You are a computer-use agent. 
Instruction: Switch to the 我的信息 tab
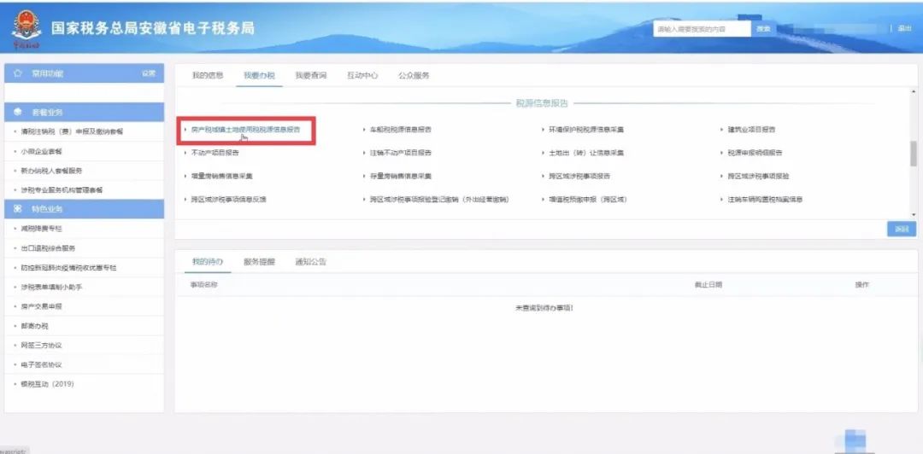(208, 75)
